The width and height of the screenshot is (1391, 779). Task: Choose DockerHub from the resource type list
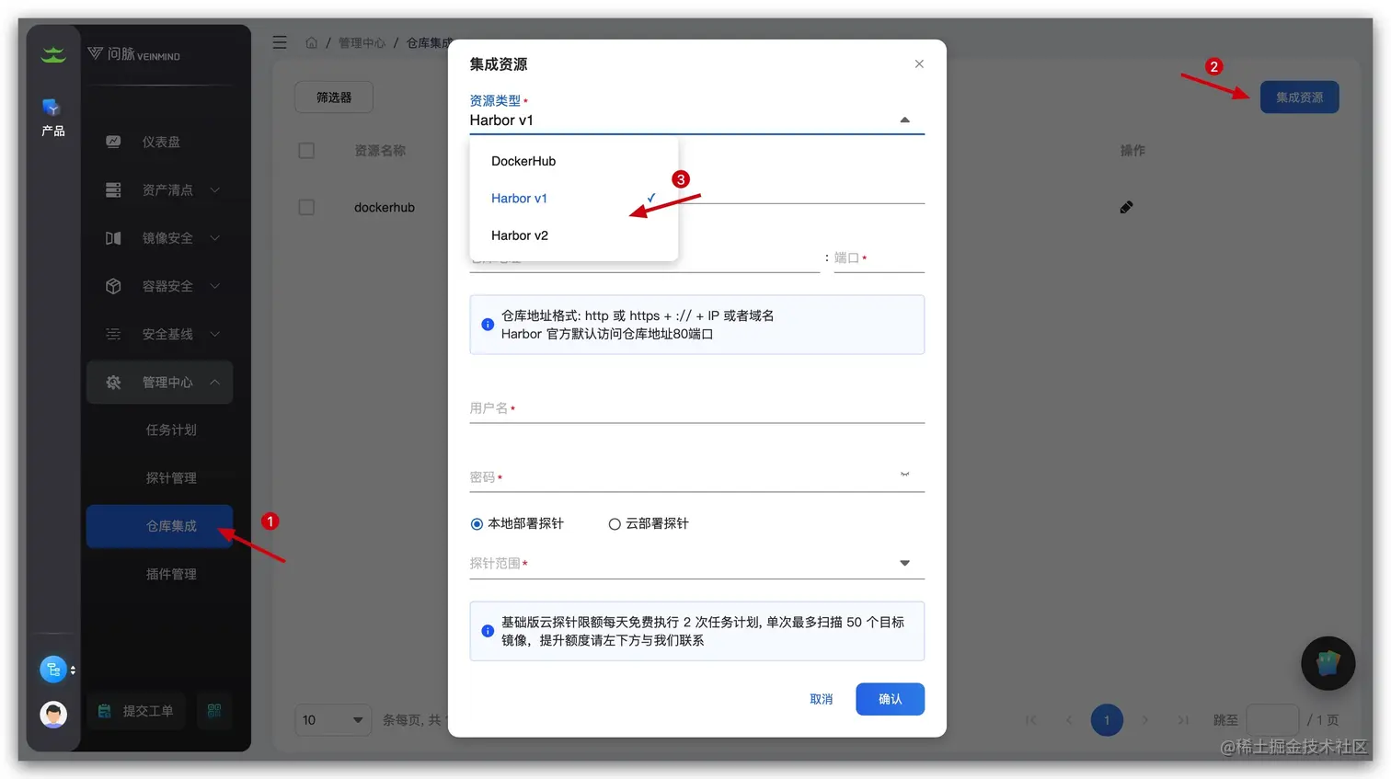573,161
